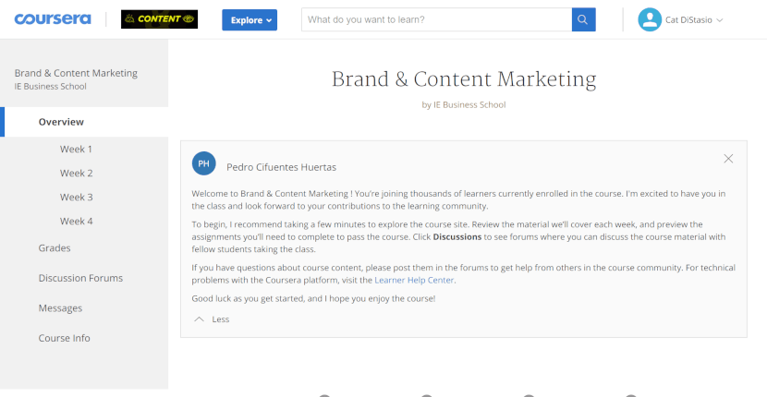Go to Week 2
The width and height of the screenshot is (767, 397).
(x=77, y=173)
